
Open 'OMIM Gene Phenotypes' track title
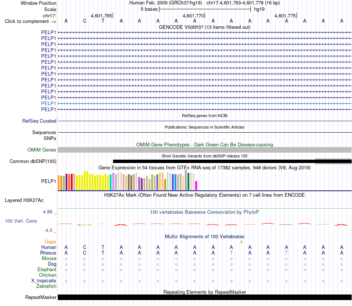point(205,144)
